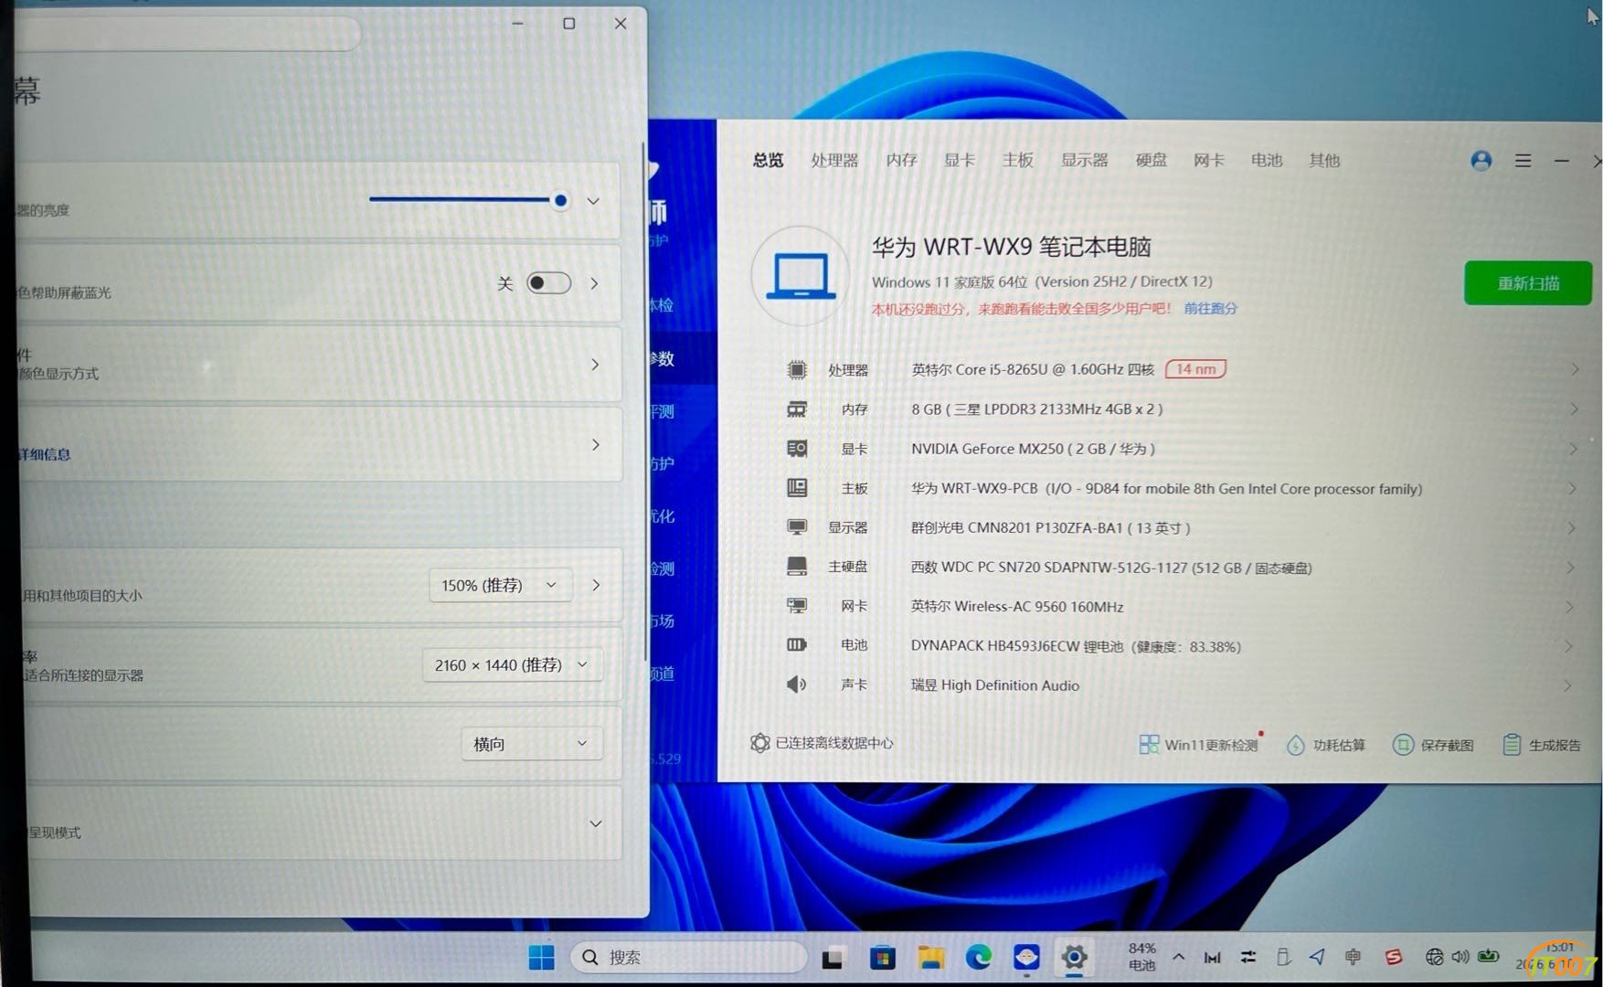1603x987 pixels.
Task: Launch Microsoft Store from the taskbar
Action: click(x=882, y=958)
